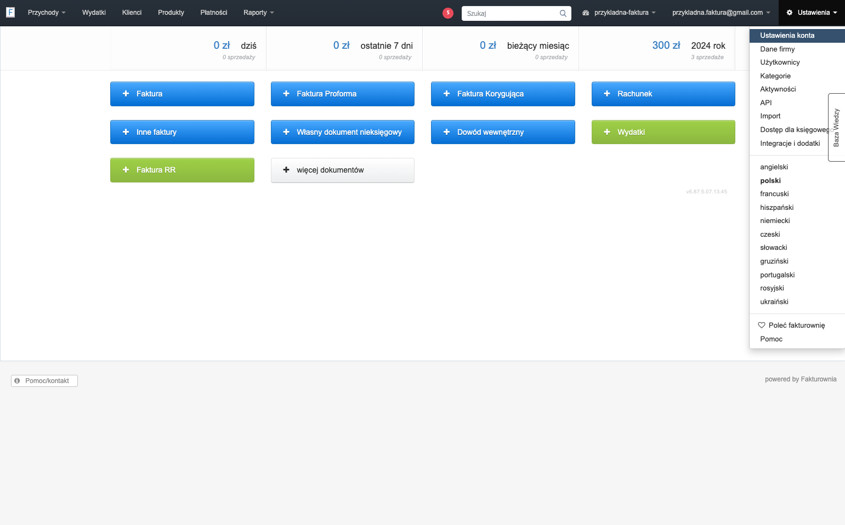This screenshot has width=845, height=525.
Task: Open the Pomoc/kontakt button
Action: pos(44,381)
